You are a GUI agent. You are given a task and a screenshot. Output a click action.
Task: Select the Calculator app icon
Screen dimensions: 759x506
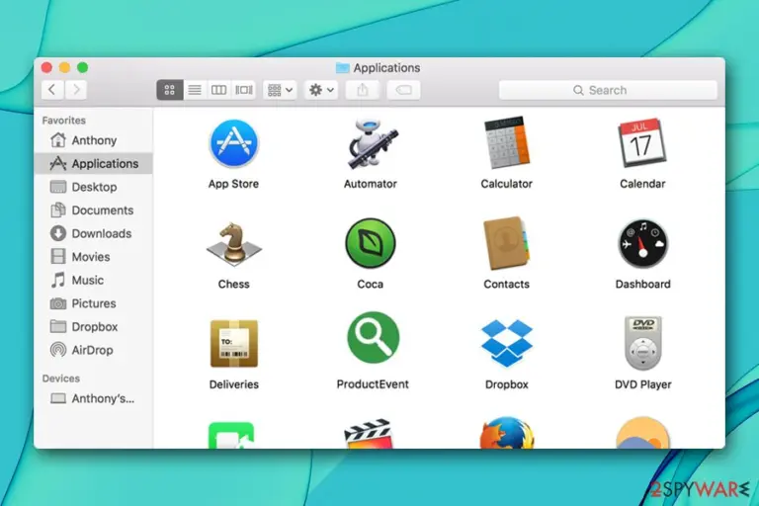(507, 143)
